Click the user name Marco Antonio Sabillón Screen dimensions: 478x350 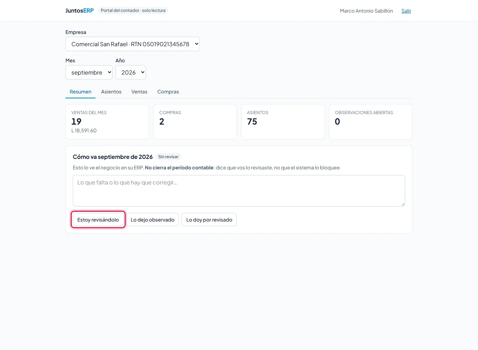pos(366,11)
